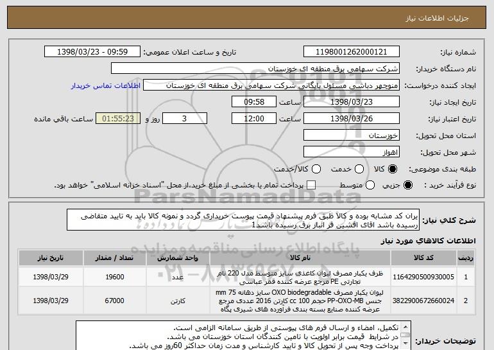This screenshot has height=350, width=494.
Task: Click نام دستگاه خریدار field
Action: tap(255, 69)
